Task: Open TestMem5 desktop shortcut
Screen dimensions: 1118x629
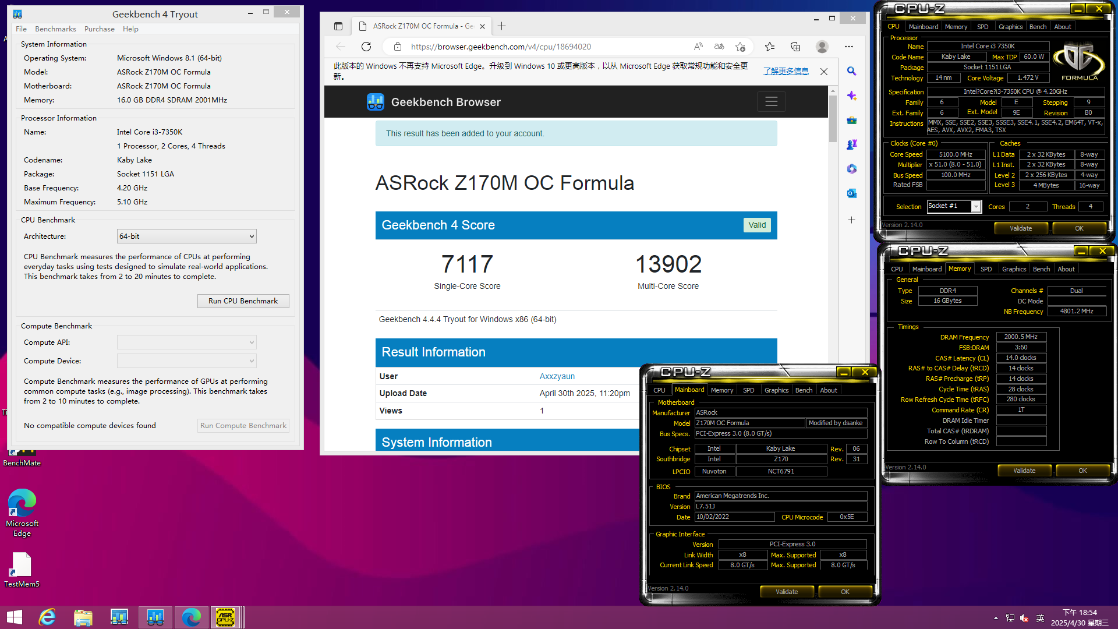Action: point(22,570)
